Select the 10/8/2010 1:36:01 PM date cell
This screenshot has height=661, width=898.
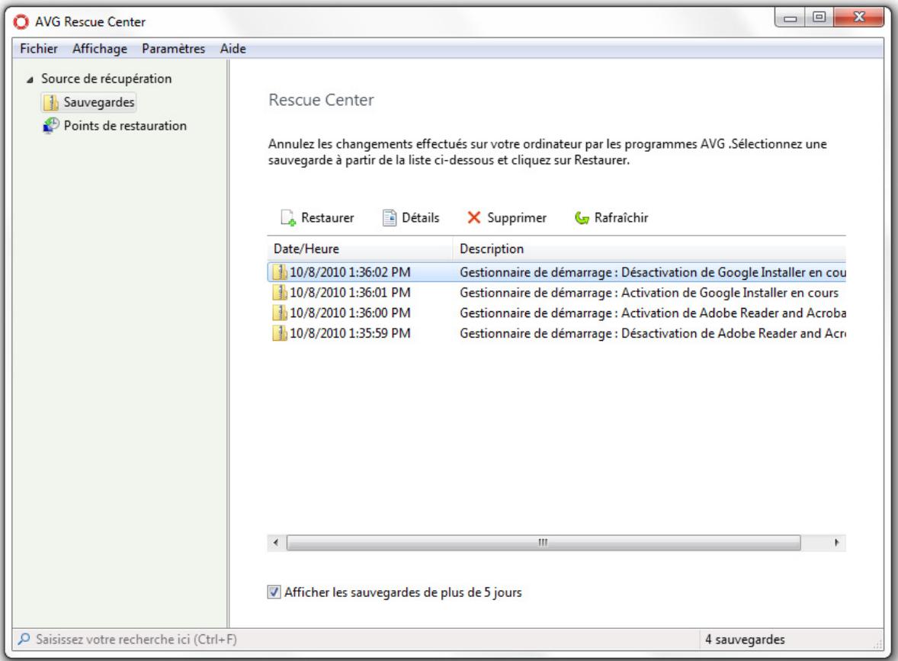coord(350,293)
